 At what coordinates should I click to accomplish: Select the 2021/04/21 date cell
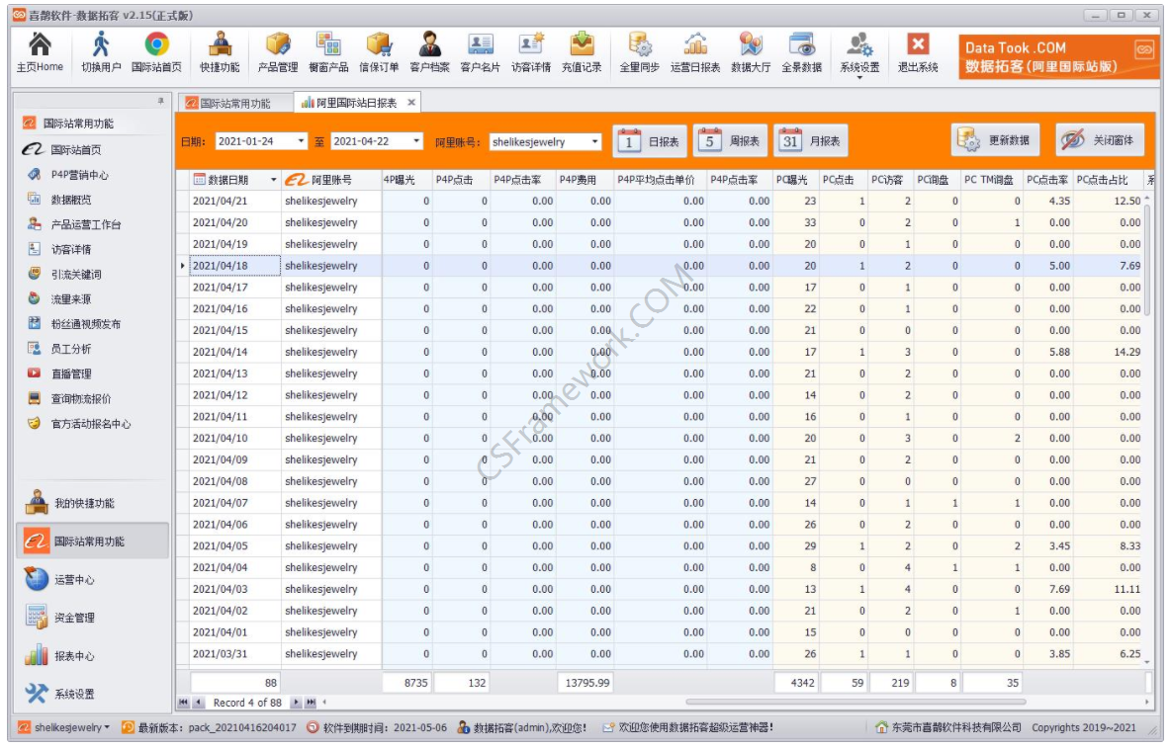[x=234, y=201]
